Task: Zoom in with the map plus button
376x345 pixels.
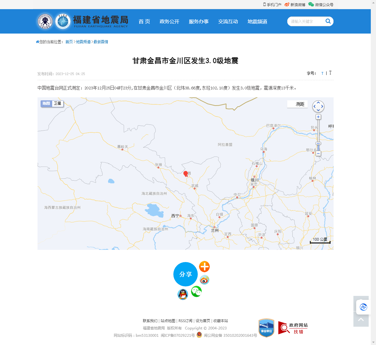Action: coord(318,117)
